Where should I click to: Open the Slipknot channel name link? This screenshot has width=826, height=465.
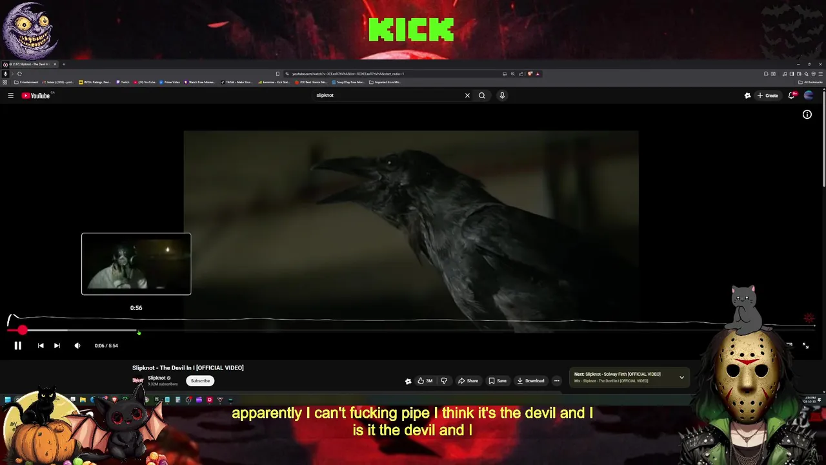[x=157, y=378]
